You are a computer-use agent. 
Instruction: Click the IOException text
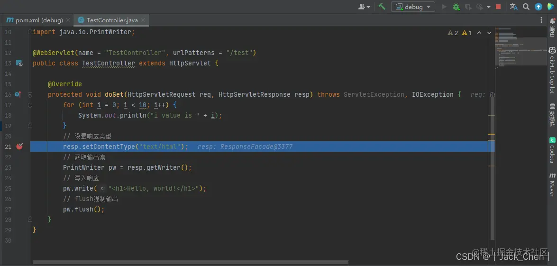(433, 94)
